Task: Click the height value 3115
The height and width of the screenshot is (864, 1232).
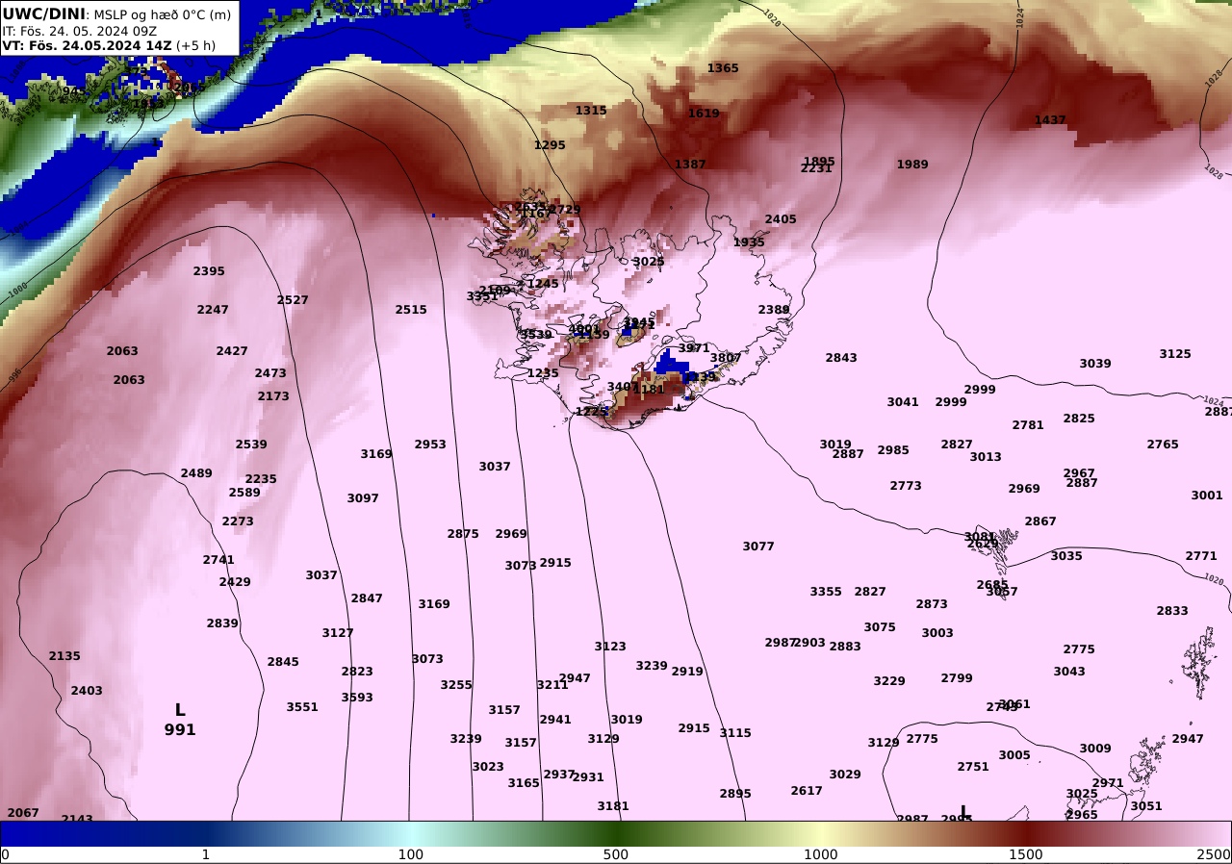Action: (x=735, y=733)
